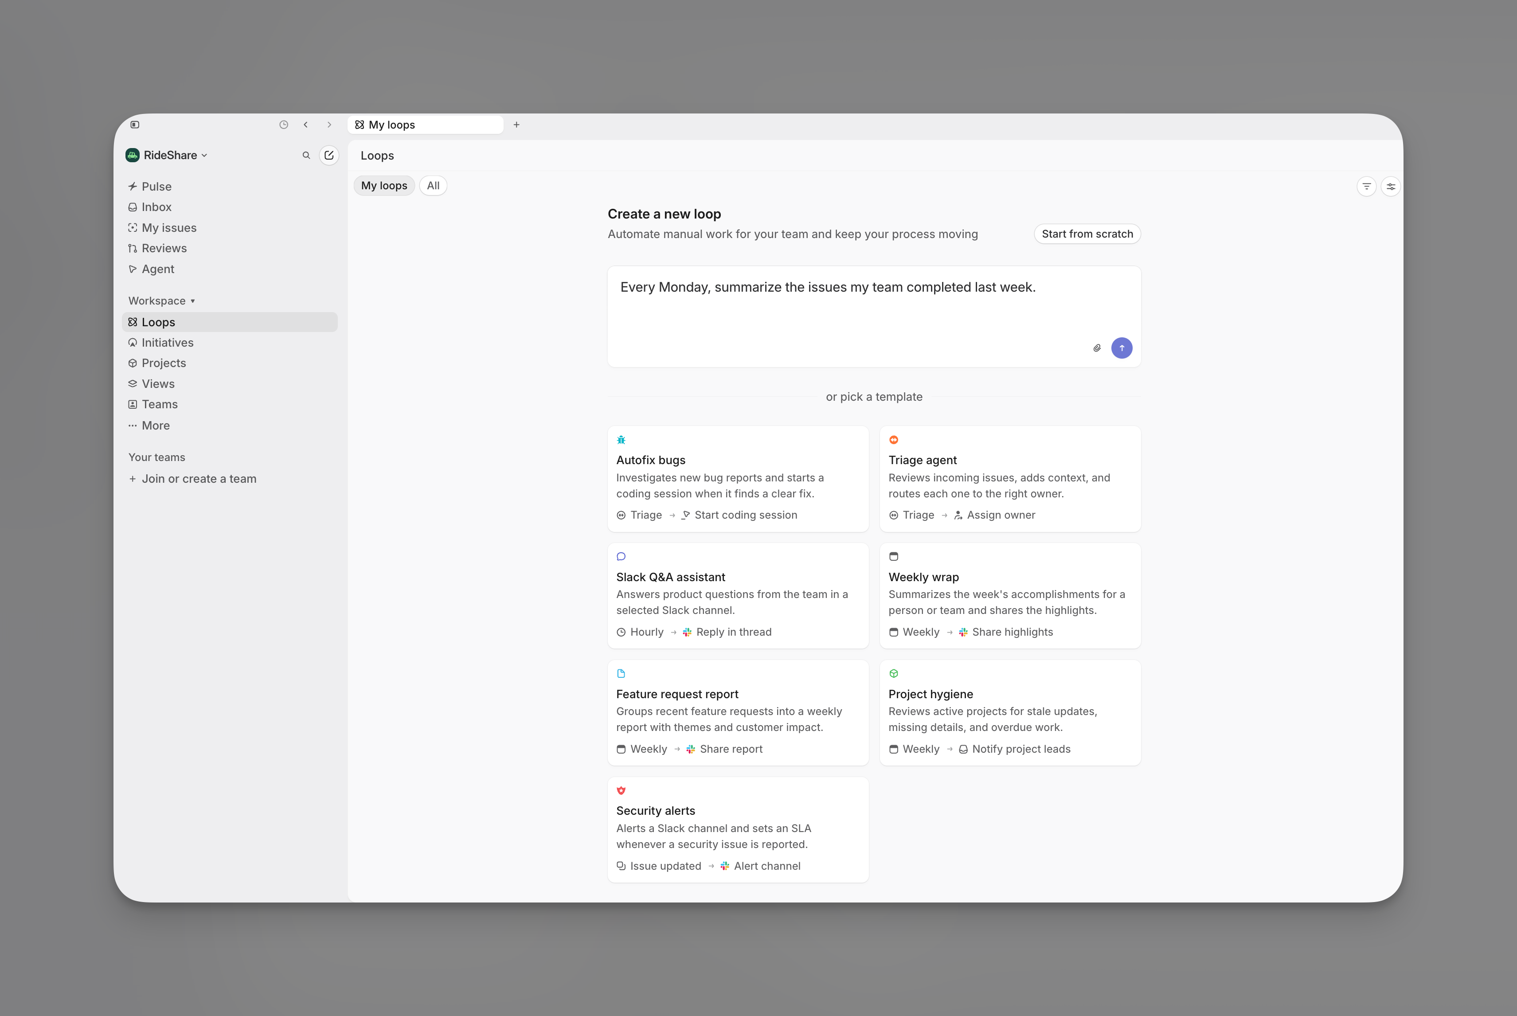Toggle the sidebar panel icon

tap(135, 125)
